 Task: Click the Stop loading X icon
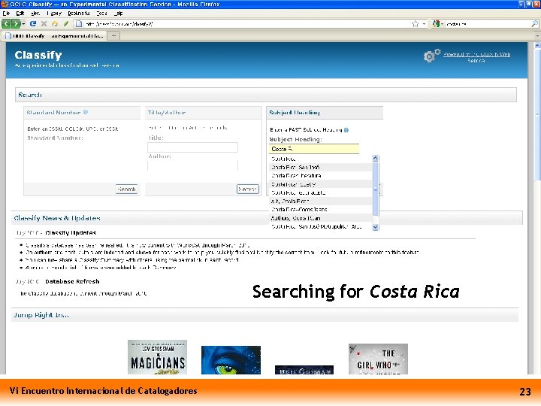(x=44, y=24)
